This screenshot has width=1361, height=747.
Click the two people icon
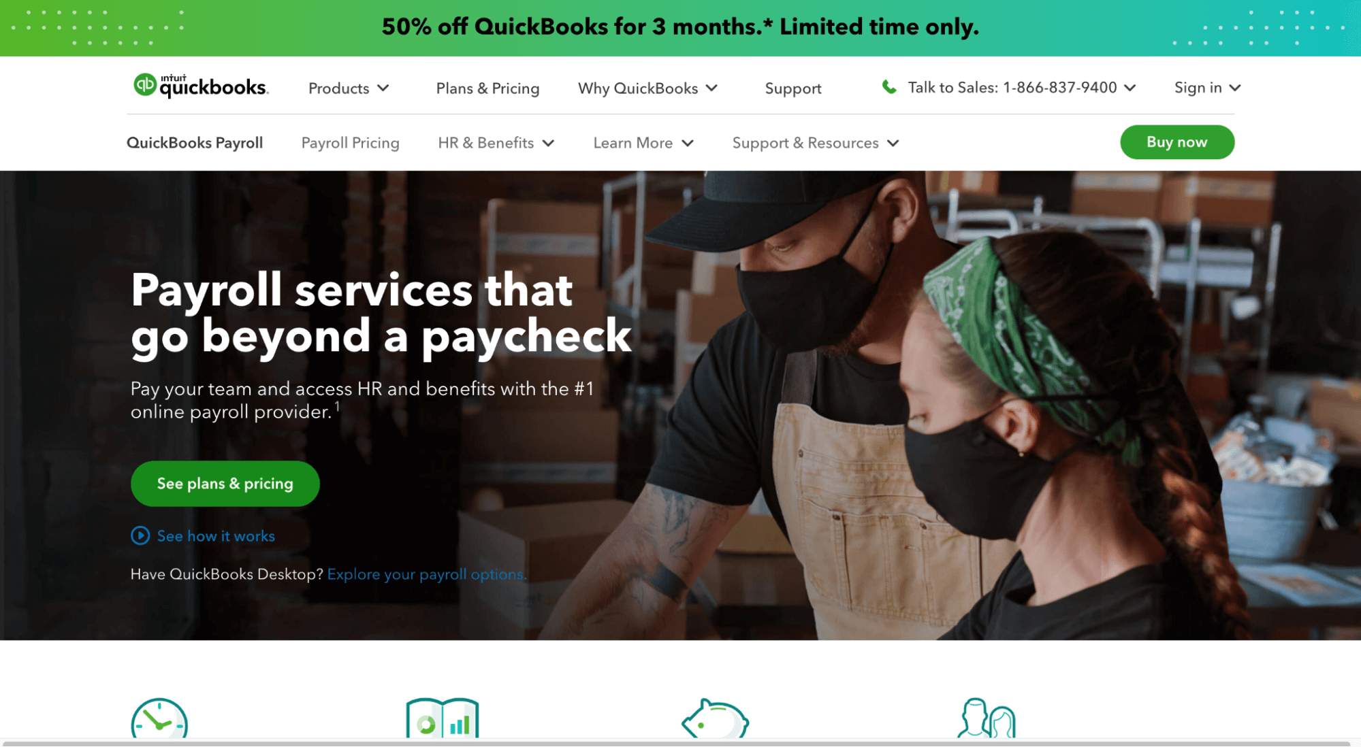[986, 718]
